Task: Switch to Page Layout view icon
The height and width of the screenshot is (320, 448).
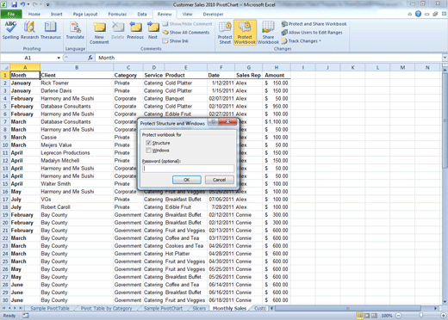Action: coord(367,316)
